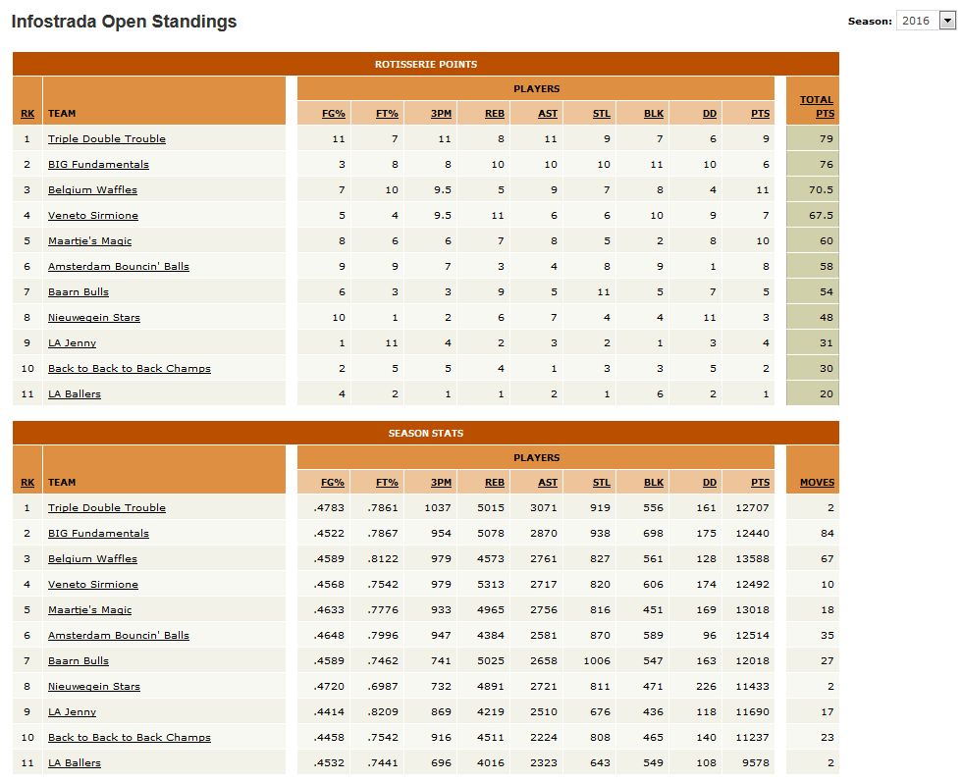The image size is (961, 782).
Task: Open Nieuwegein Stars in Season Stats
Action: point(94,686)
